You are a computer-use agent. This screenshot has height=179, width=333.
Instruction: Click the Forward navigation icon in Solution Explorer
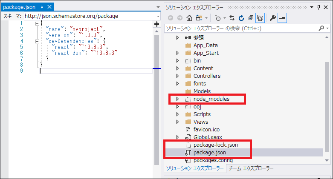[x=180, y=18]
